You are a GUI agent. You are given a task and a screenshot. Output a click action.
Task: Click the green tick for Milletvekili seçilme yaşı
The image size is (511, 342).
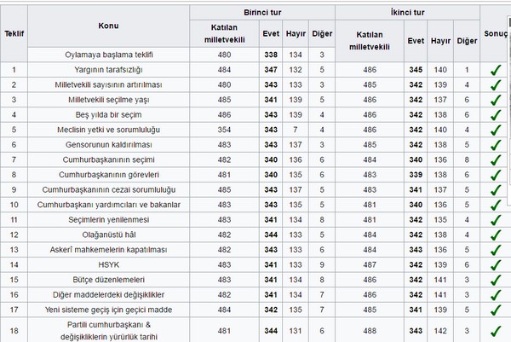tap(495, 100)
